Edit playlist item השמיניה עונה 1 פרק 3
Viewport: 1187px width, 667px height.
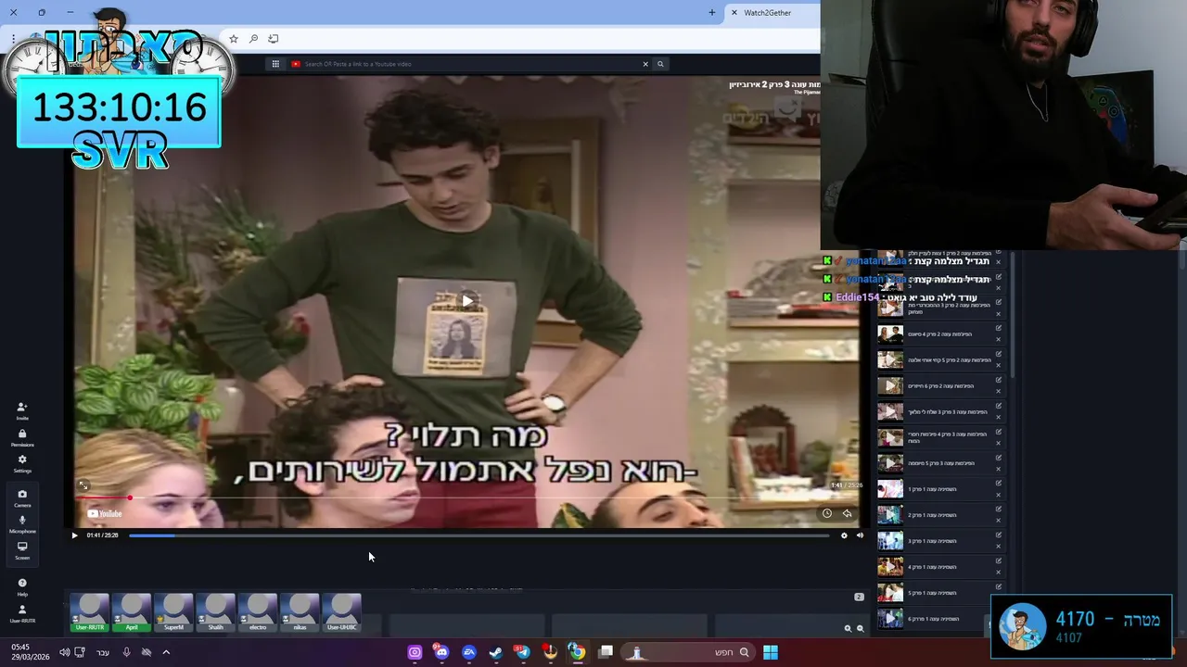coord(999,535)
